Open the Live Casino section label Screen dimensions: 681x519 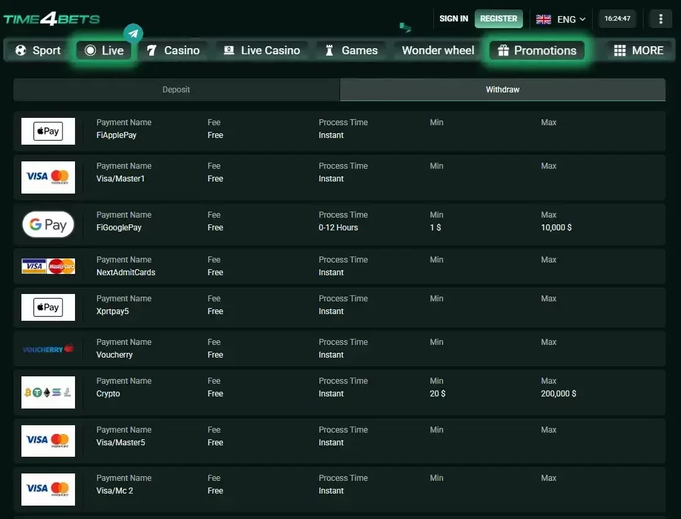coord(271,50)
